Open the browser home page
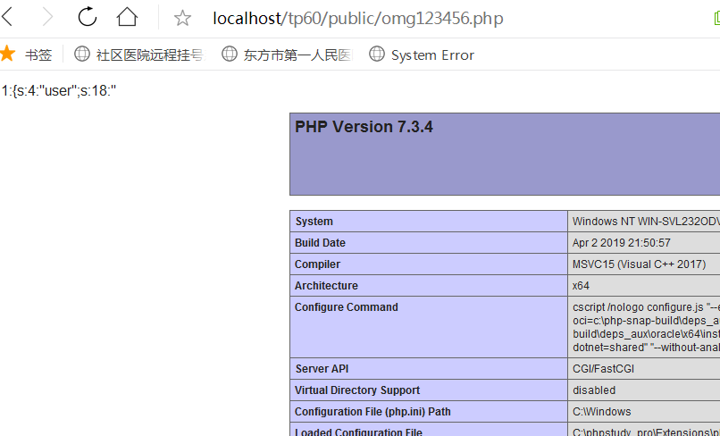The height and width of the screenshot is (436, 720). coord(128,17)
